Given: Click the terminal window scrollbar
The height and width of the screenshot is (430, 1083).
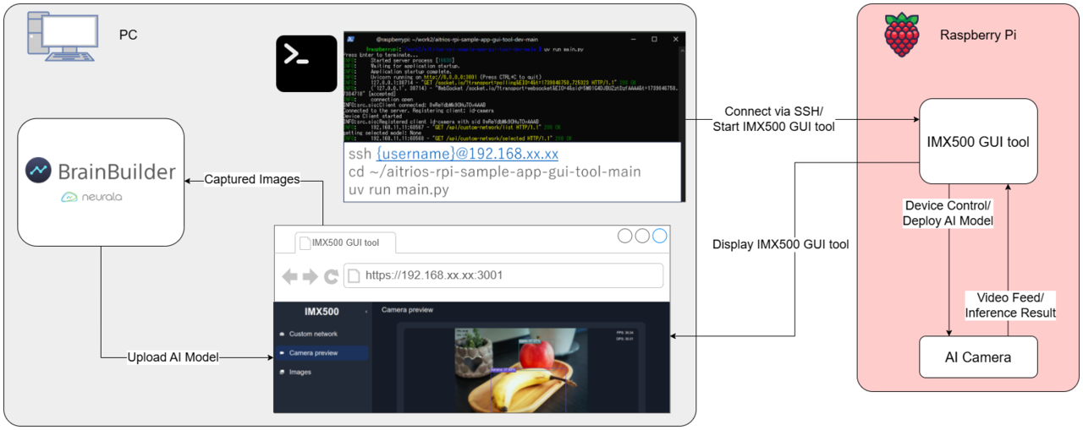Looking at the screenshot, I should pyautogui.click(x=681, y=93).
